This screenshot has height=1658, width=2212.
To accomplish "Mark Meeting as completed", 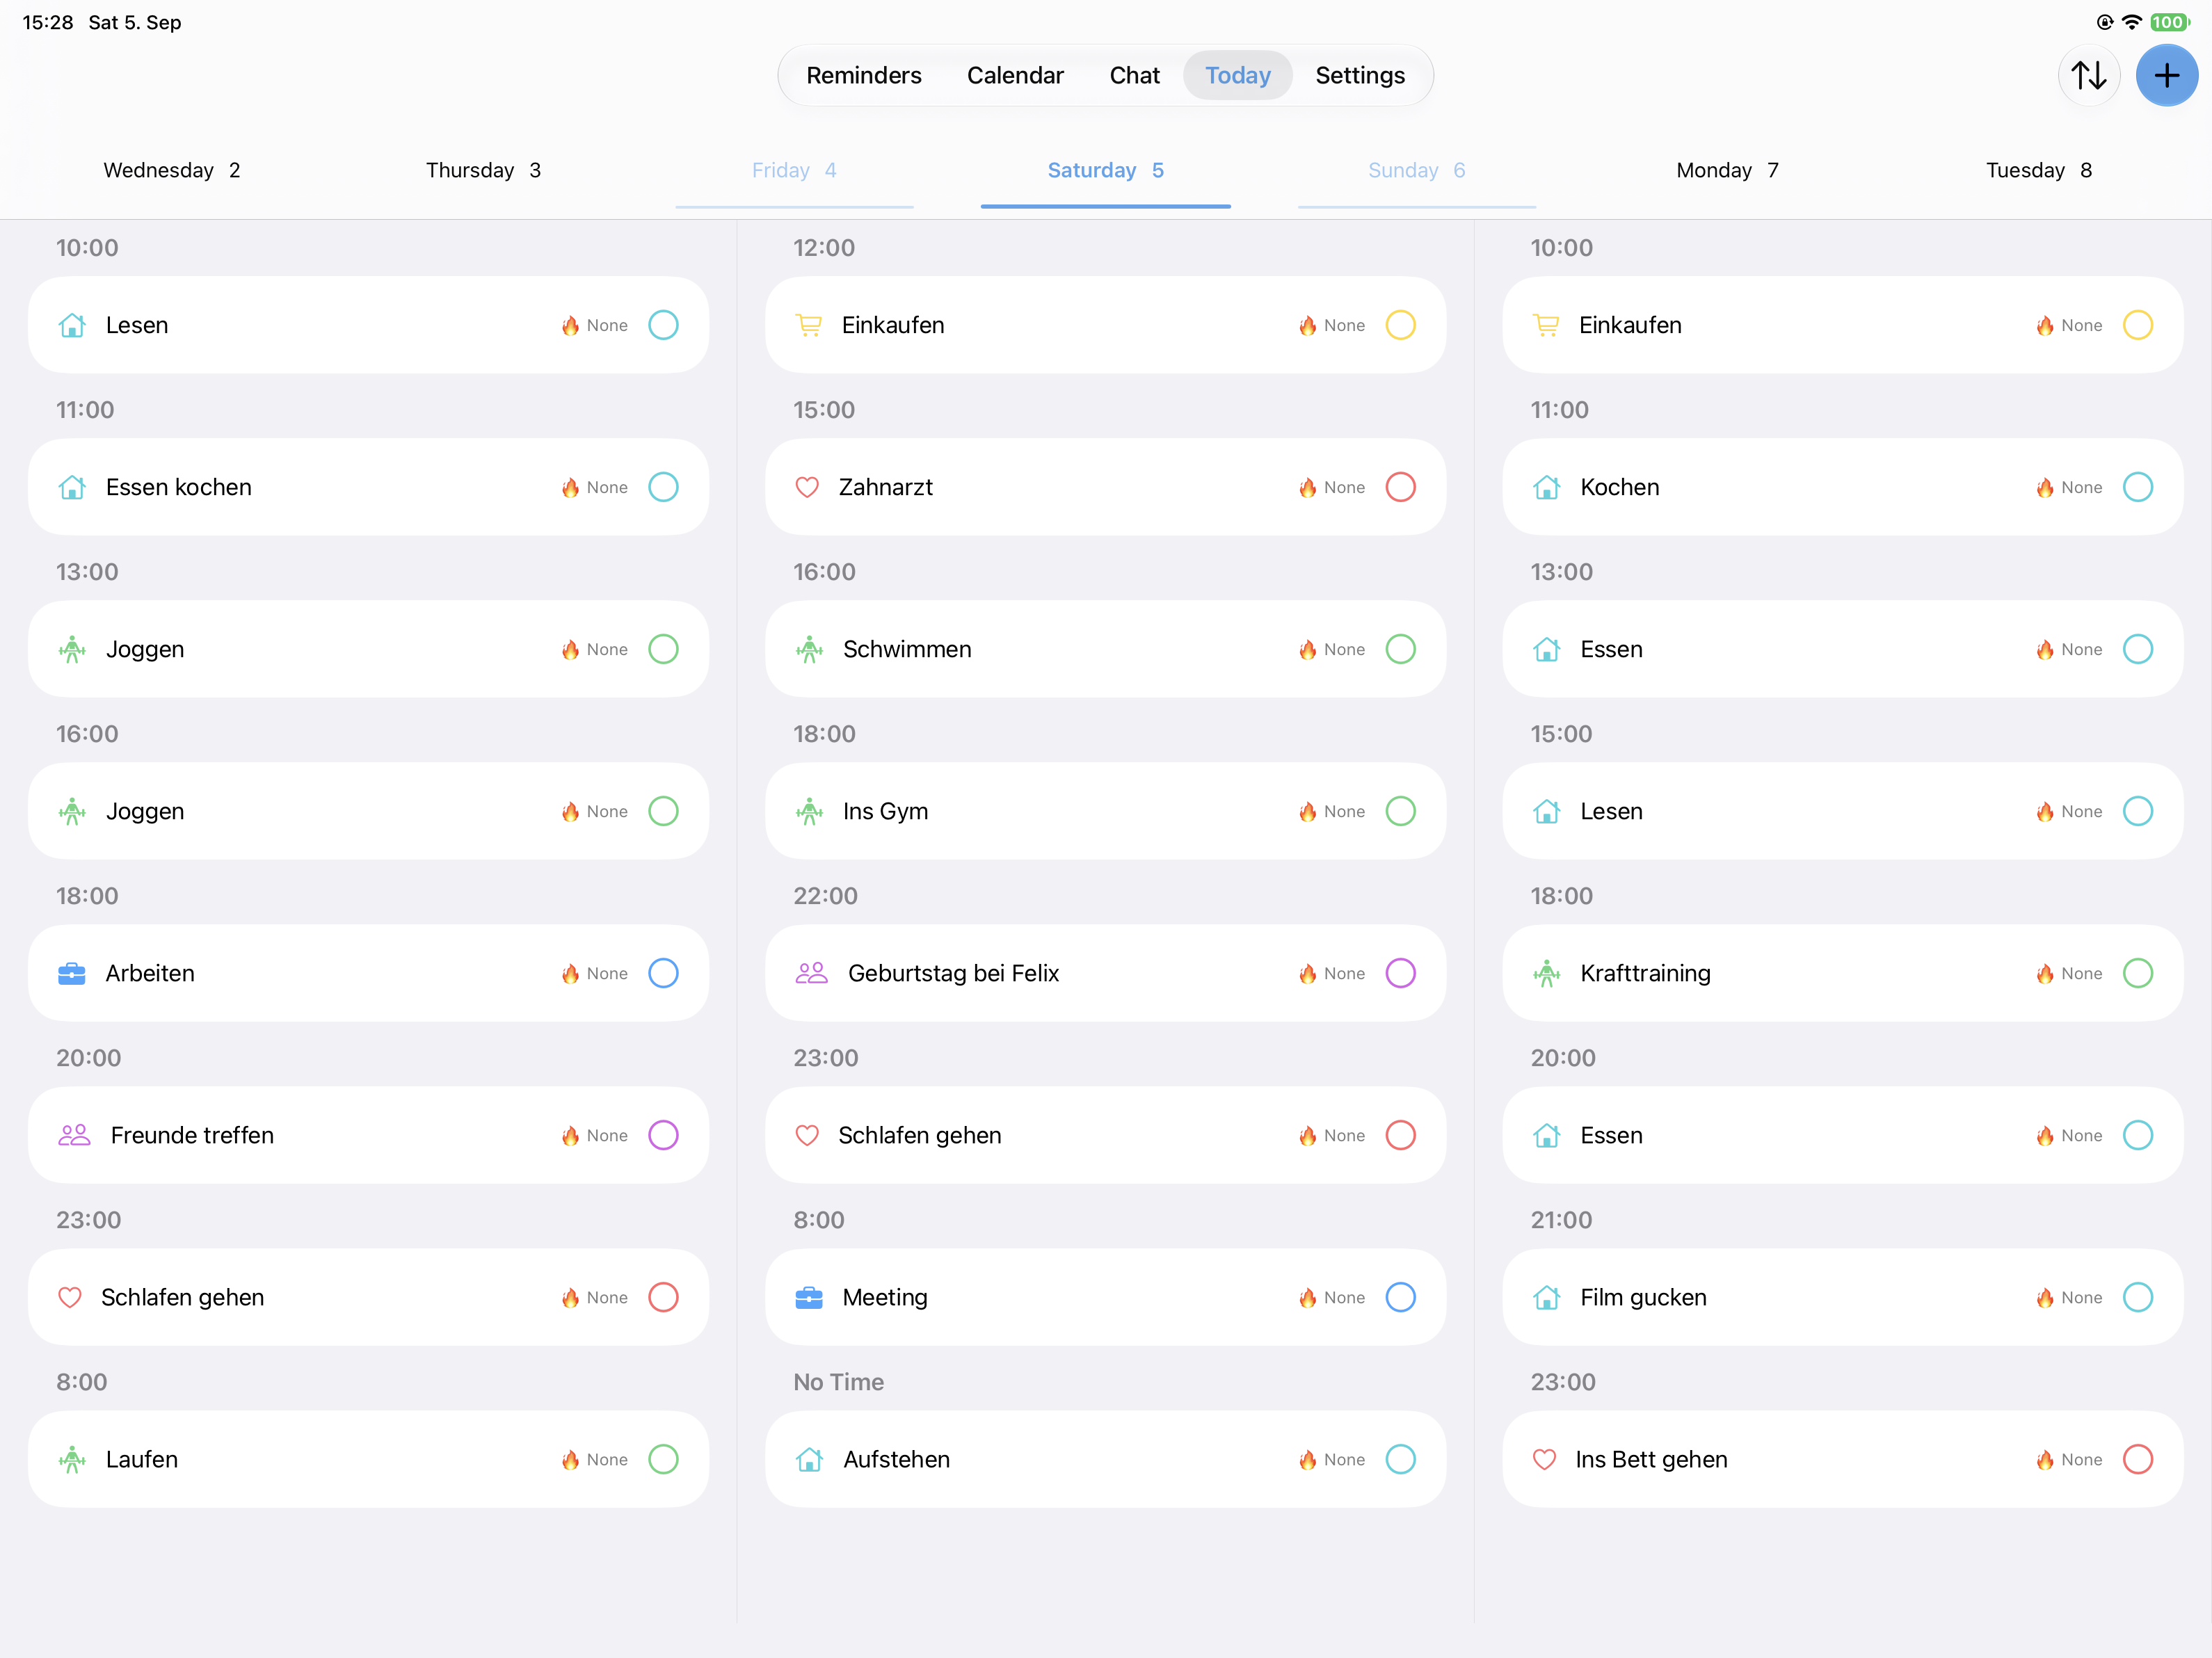I will click(x=1400, y=1297).
